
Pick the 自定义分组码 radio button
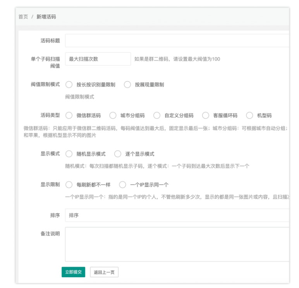[157, 115]
